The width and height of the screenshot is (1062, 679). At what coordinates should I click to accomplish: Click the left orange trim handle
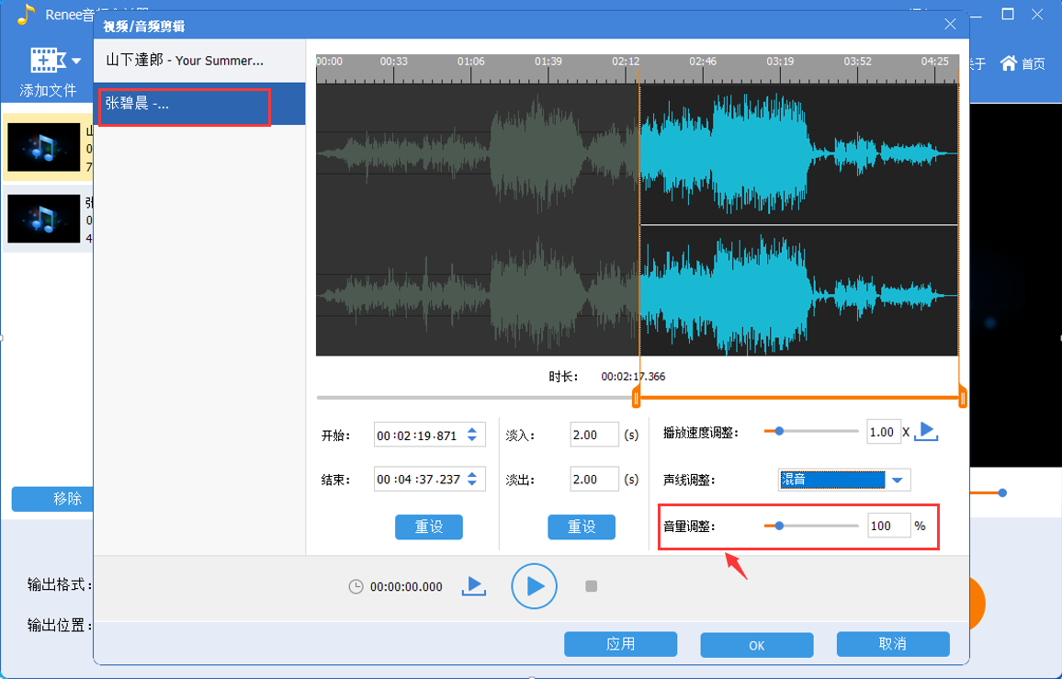[x=636, y=397]
